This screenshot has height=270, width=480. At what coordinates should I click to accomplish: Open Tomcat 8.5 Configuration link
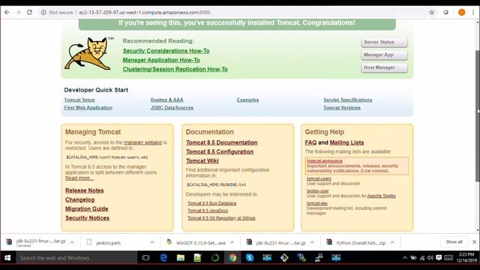(x=220, y=151)
